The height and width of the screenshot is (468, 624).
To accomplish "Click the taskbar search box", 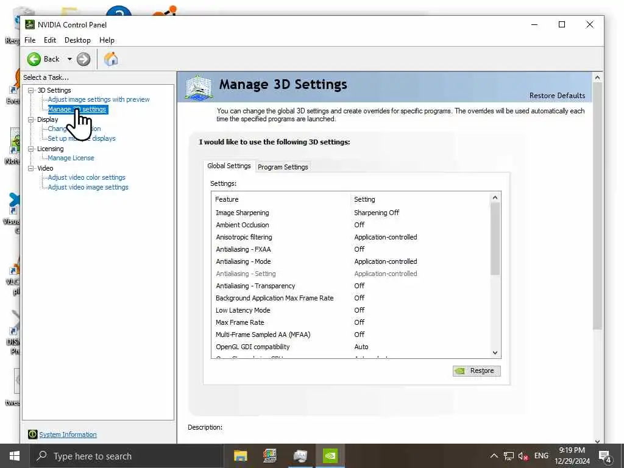I will click(x=127, y=456).
